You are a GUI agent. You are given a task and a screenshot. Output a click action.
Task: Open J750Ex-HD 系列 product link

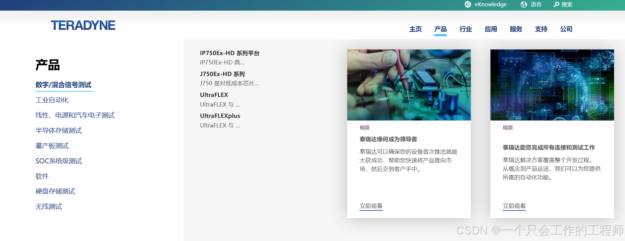222,74
